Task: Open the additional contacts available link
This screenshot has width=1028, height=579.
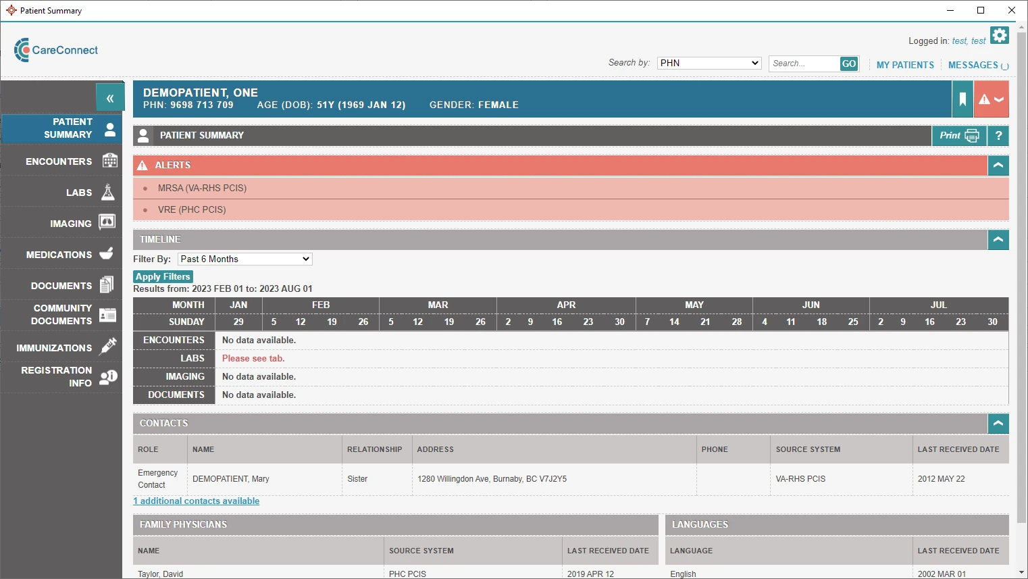Action: click(x=197, y=501)
